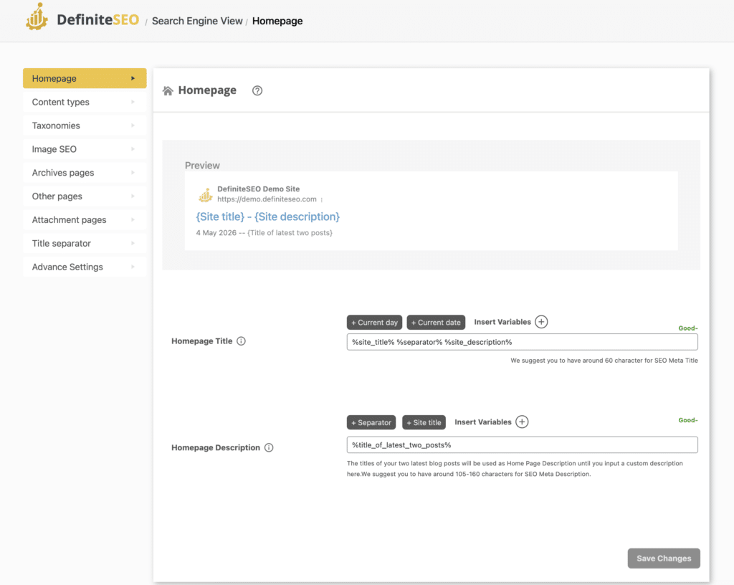Add the Separator variable to description
This screenshot has height=585, width=734.
click(371, 422)
